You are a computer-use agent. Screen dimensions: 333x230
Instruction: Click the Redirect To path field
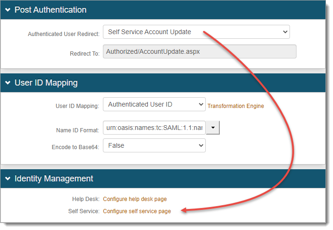tap(199, 51)
